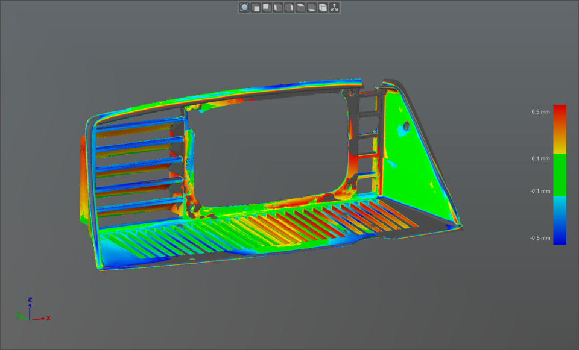Select the front view cube icon
The height and width of the screenshot is (350, 579).
(x=256, y=8)
